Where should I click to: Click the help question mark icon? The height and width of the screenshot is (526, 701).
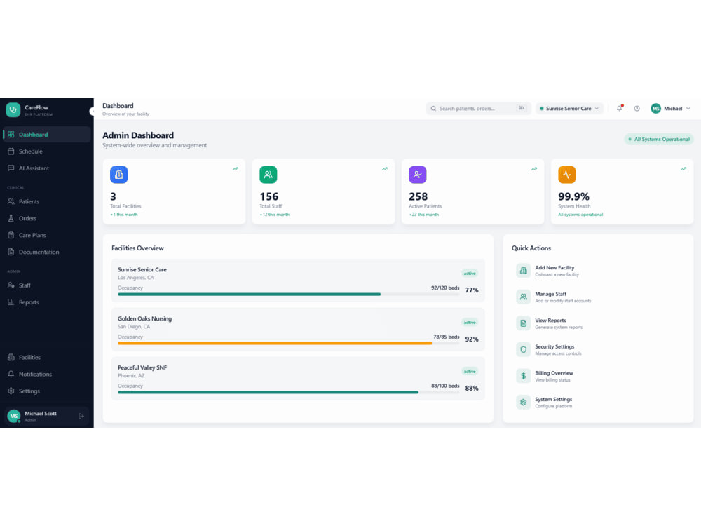coord(637,108)
